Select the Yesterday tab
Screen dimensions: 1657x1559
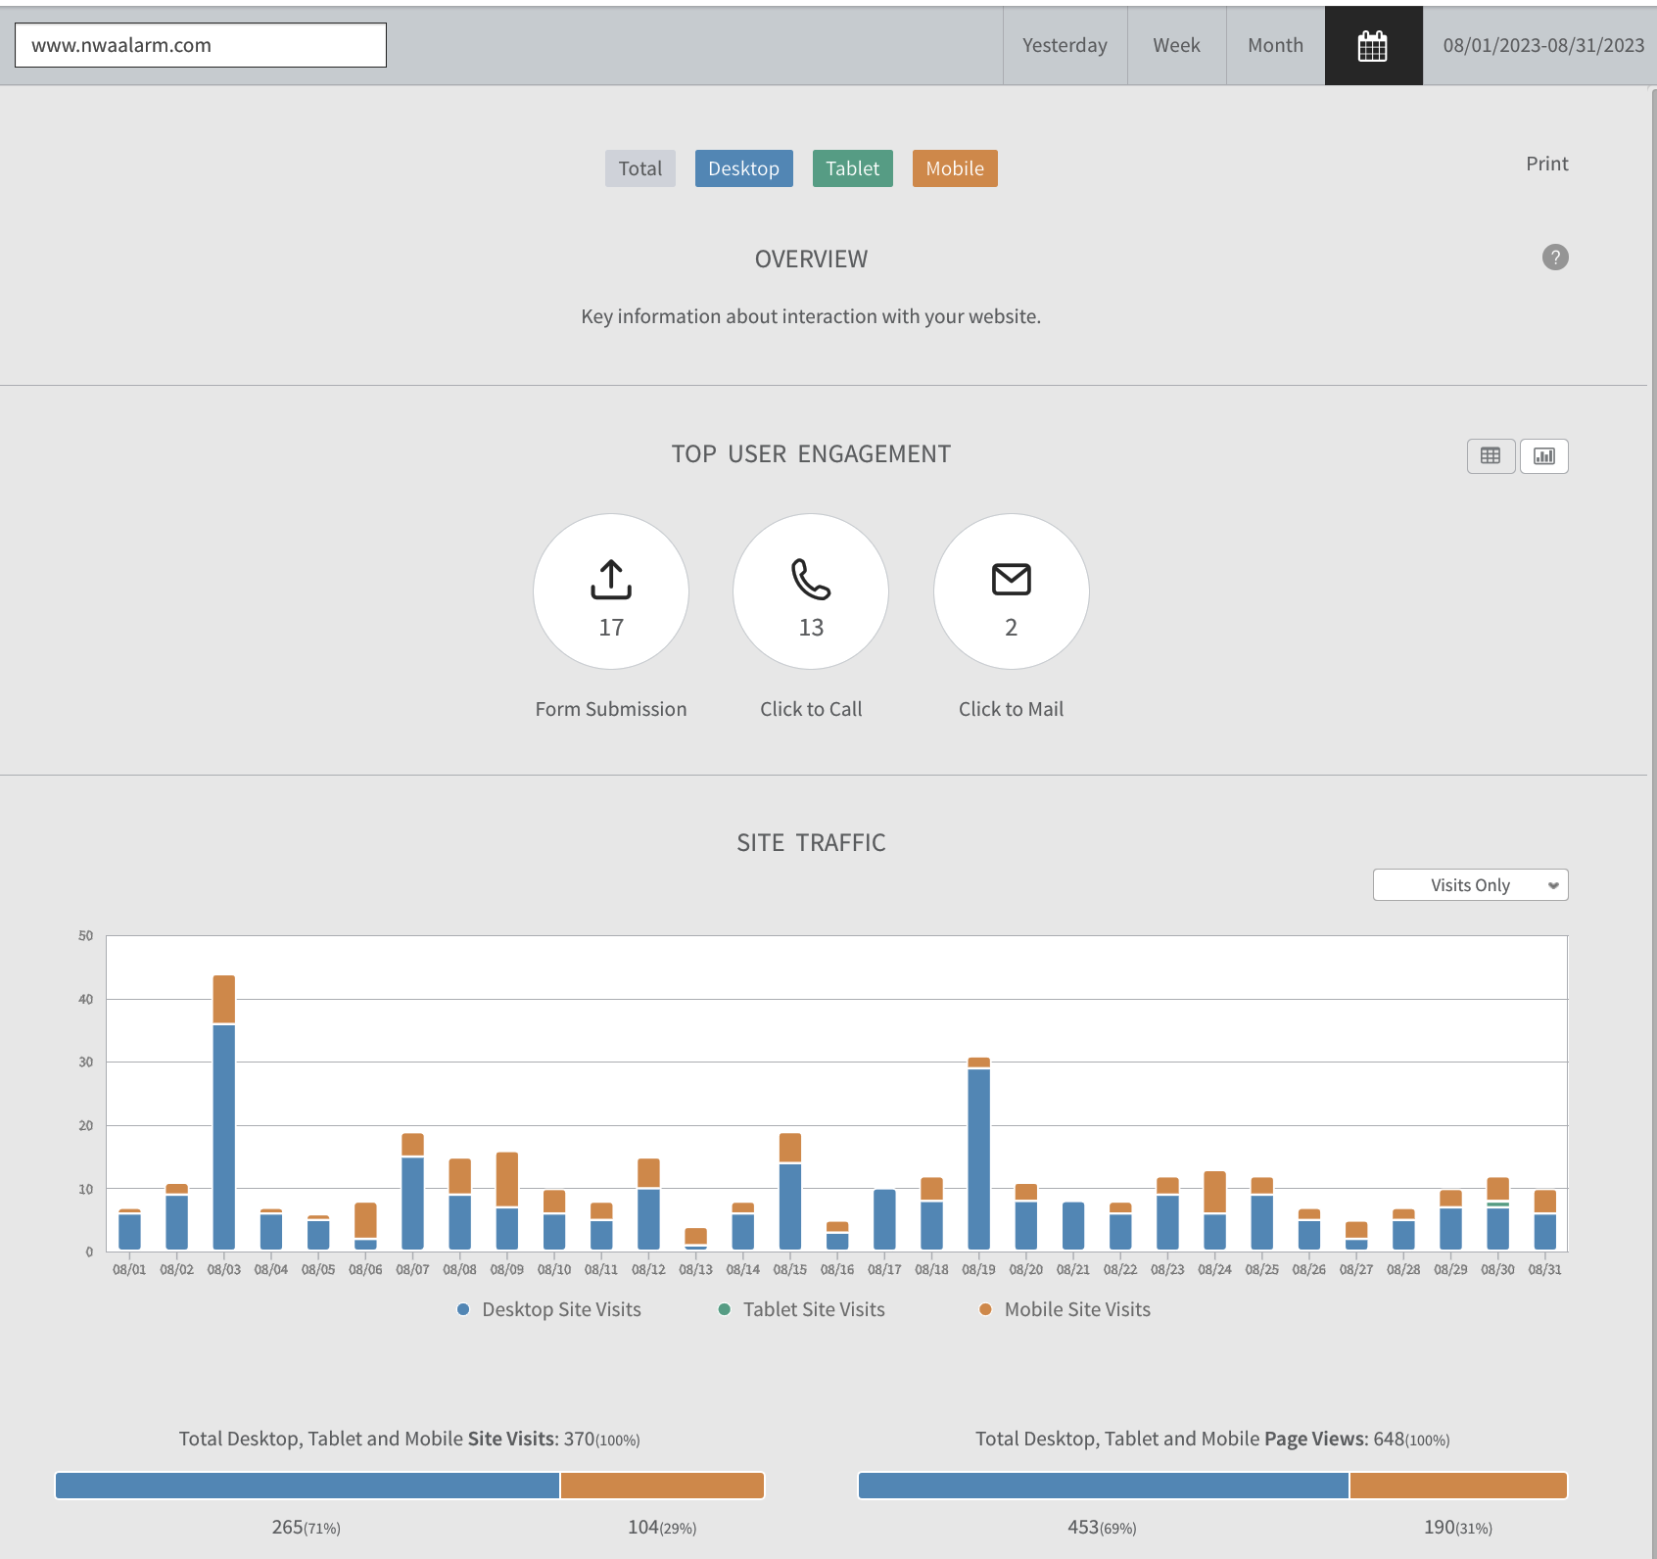pos(1065,46)
